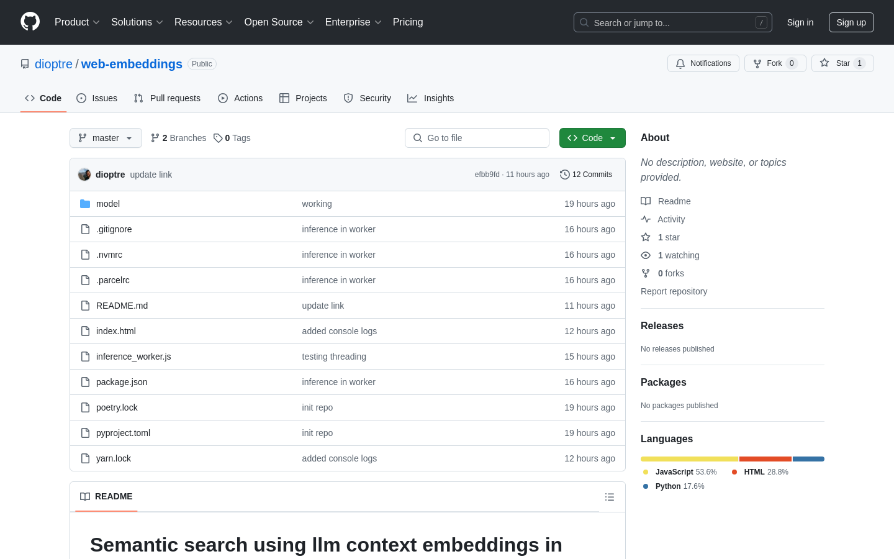The height and width of the screenshot is (559, 894).
Task: Click the .gitignore file icon
Action: (x=85, y=229)
